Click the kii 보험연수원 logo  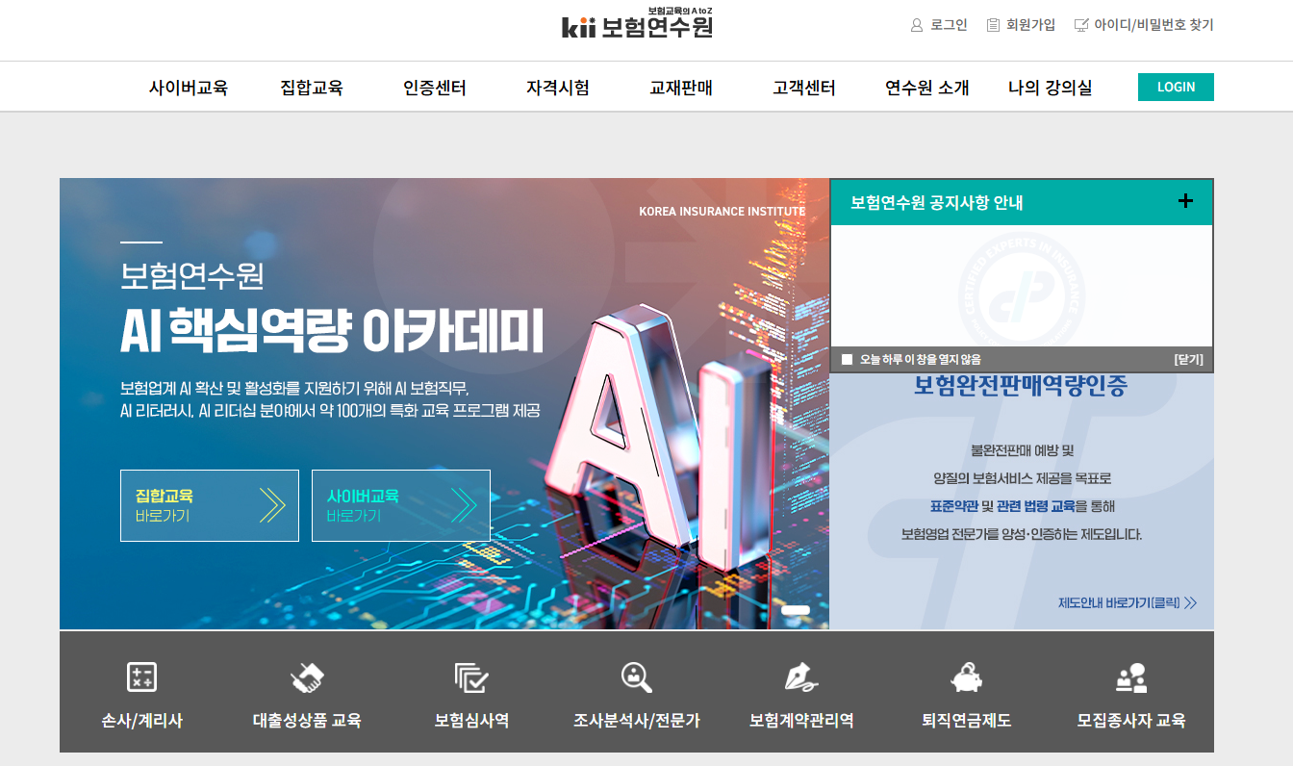click(637, 23)
